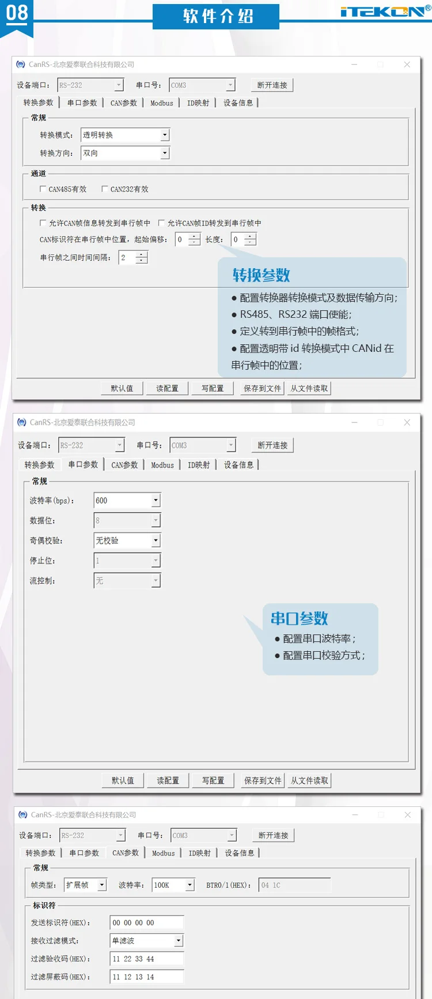Screen dimensions: 432x999
Task: Click 写配置 button in second window
Action: tap(213, 780)
